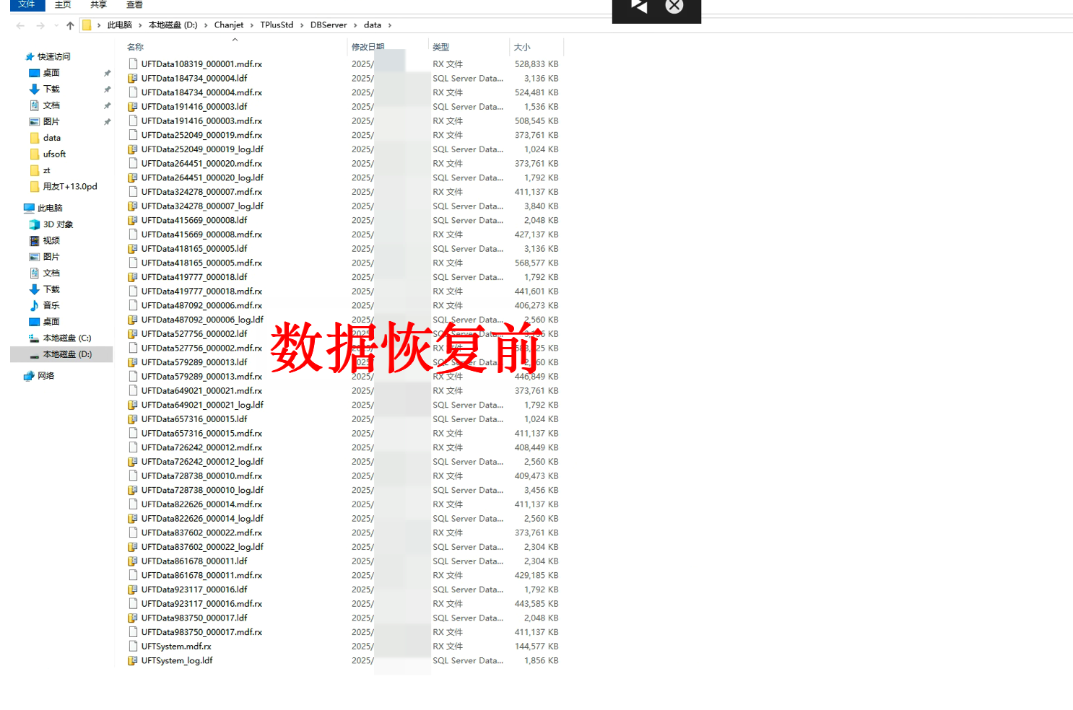Open 桌面 under 快速访问
This screenshot has width=1073, height=710.
(51, 73)
